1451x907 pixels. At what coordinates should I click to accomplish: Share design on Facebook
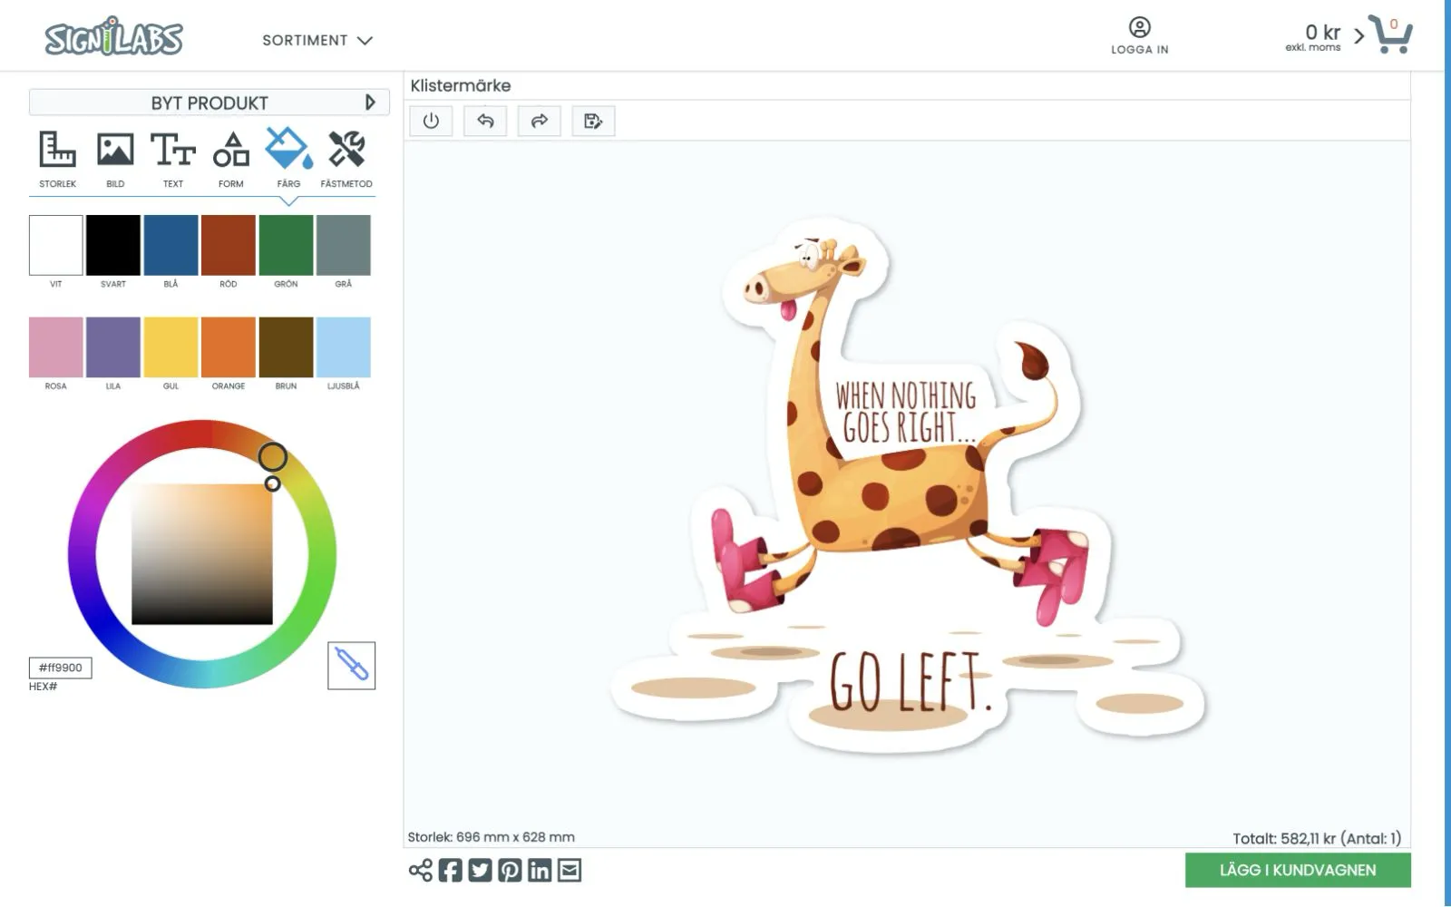tap(450, 871)
